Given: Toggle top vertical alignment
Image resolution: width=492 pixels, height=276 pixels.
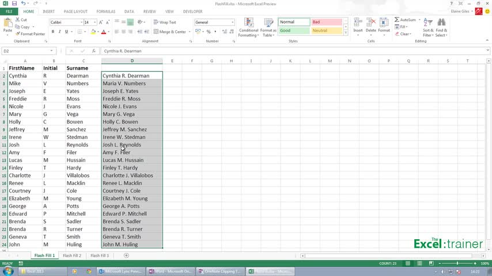Looking at the screenshot, I should tap(117, 22).
